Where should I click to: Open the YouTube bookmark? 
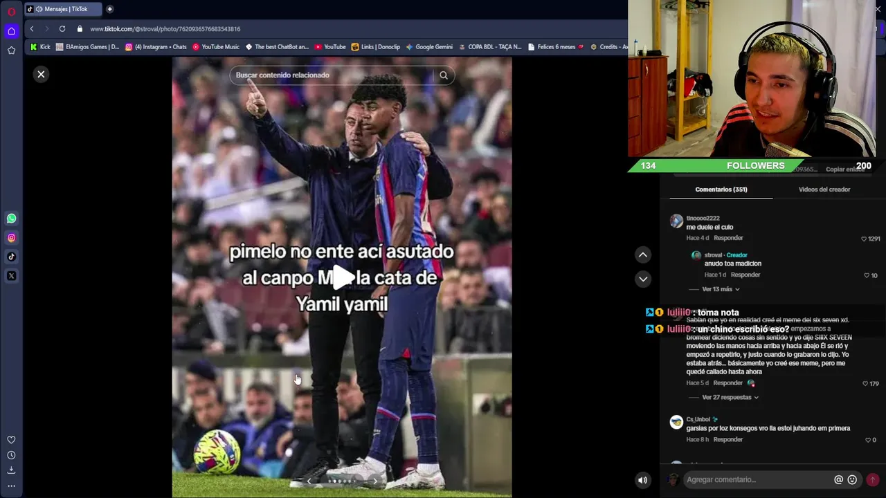tap(330, 47)
